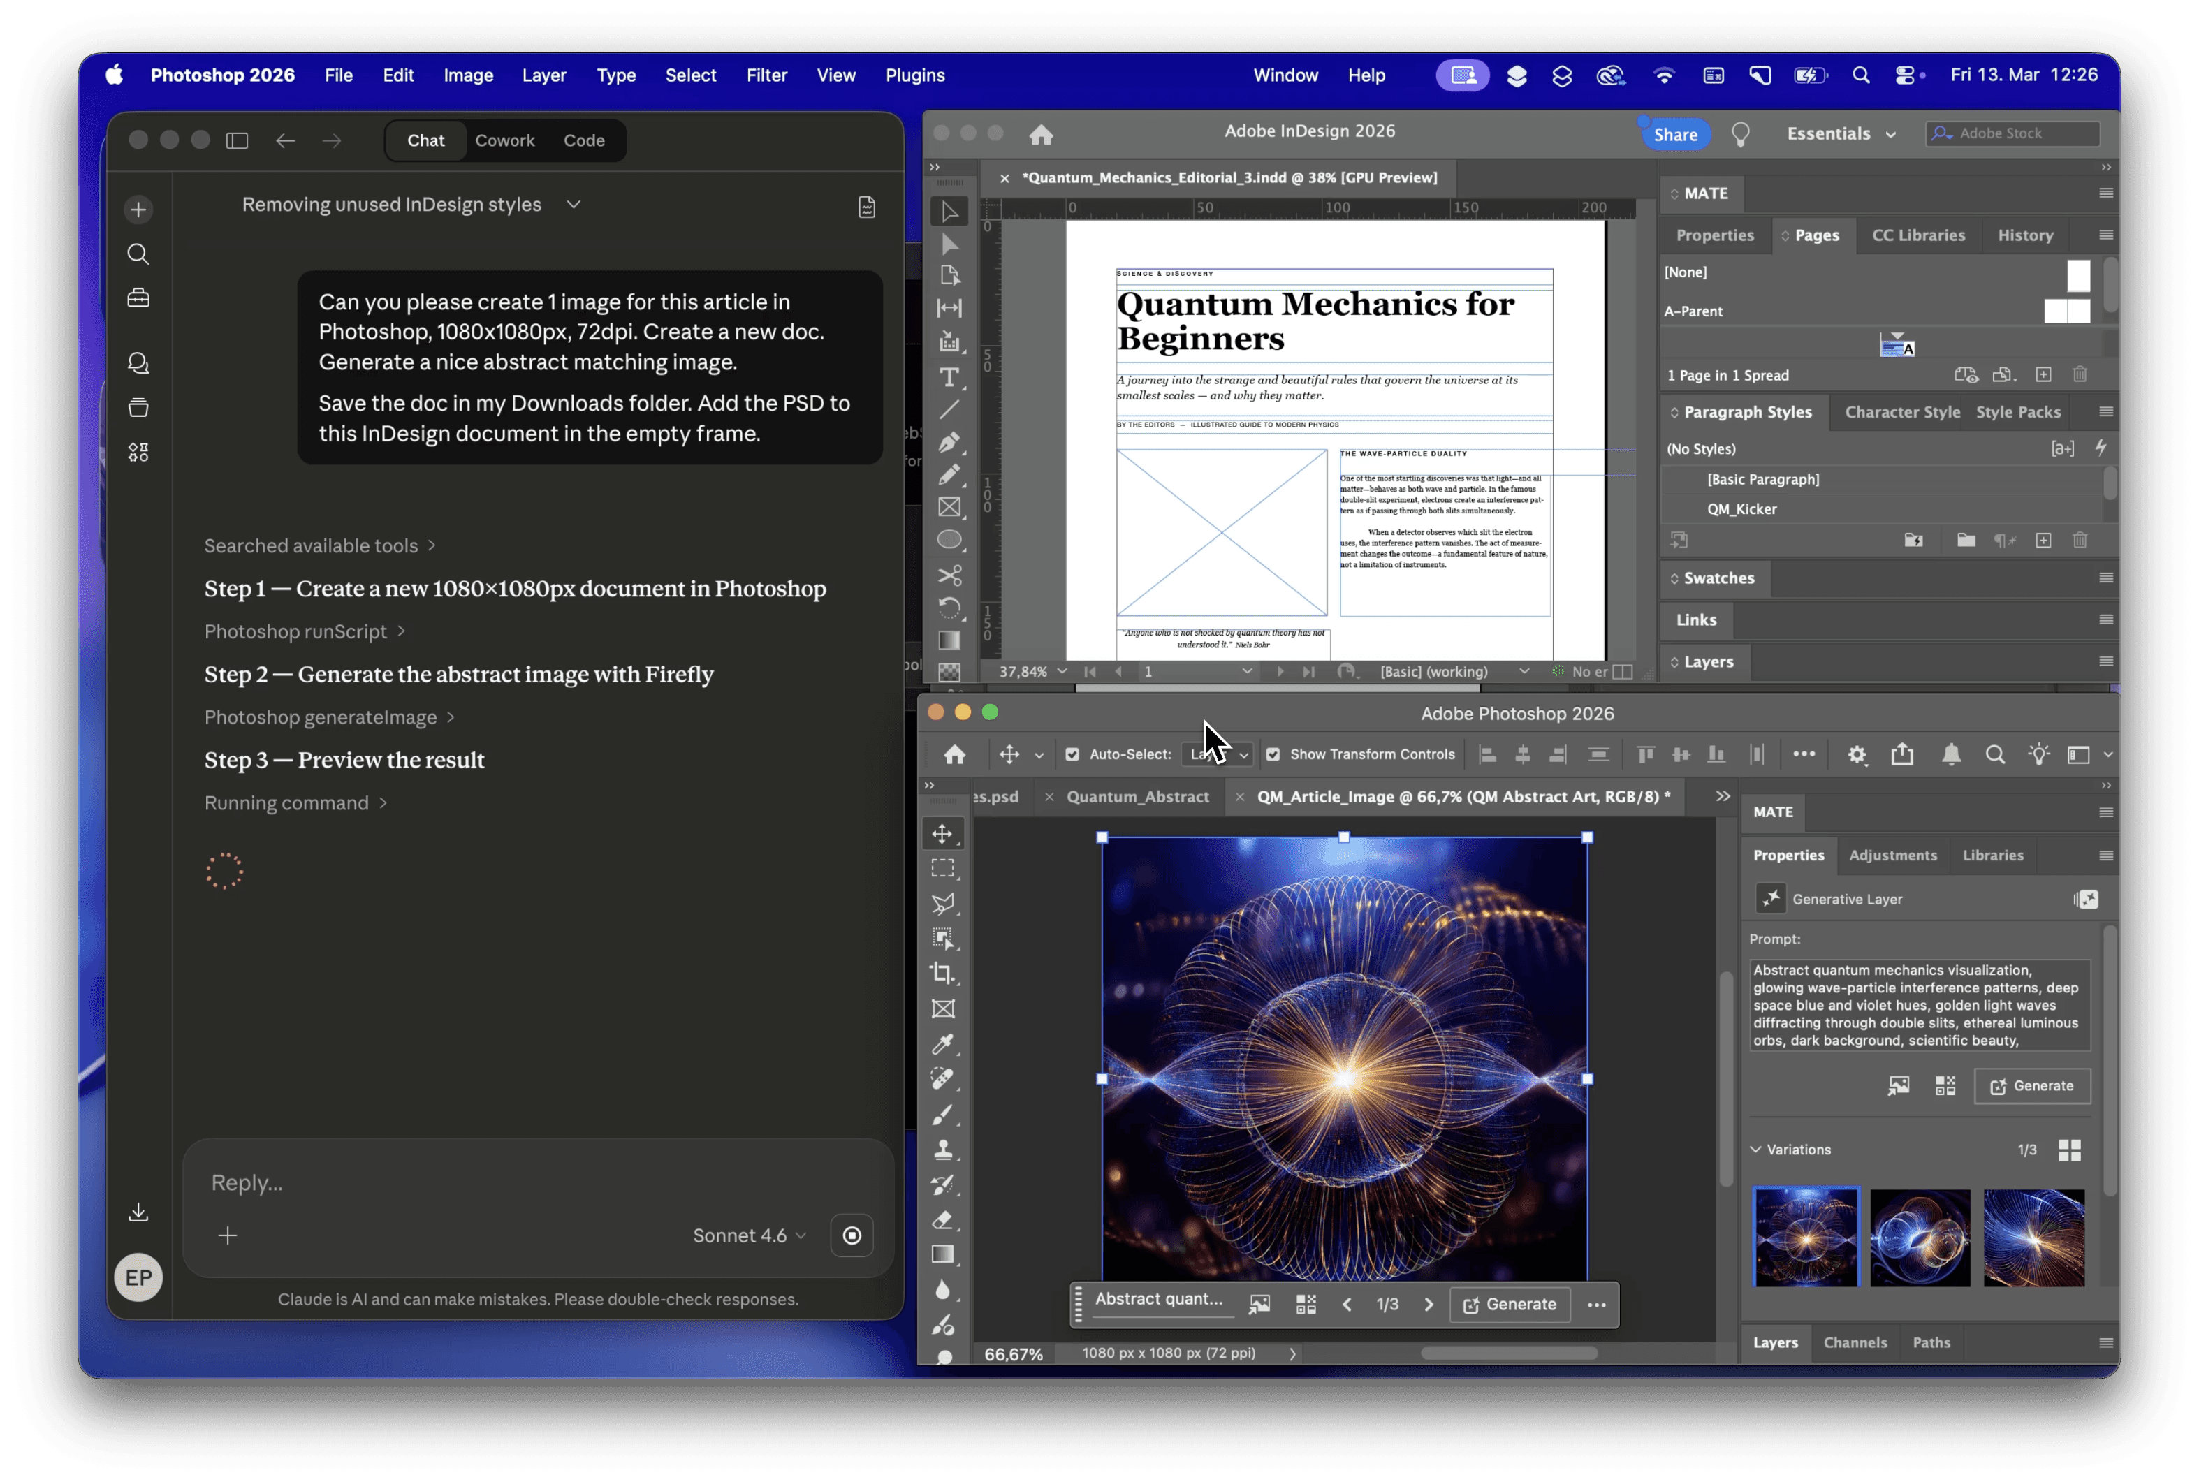
Task: Start new chat with plus sidebar icon
Action: click(x=138, y=209)
